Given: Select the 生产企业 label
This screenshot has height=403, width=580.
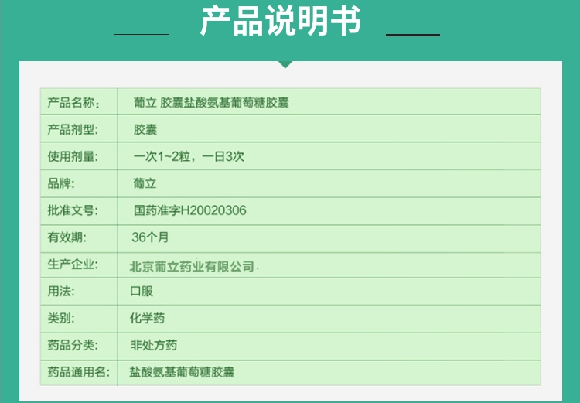Looking at the screenshot, I should (x=73, y=265).
